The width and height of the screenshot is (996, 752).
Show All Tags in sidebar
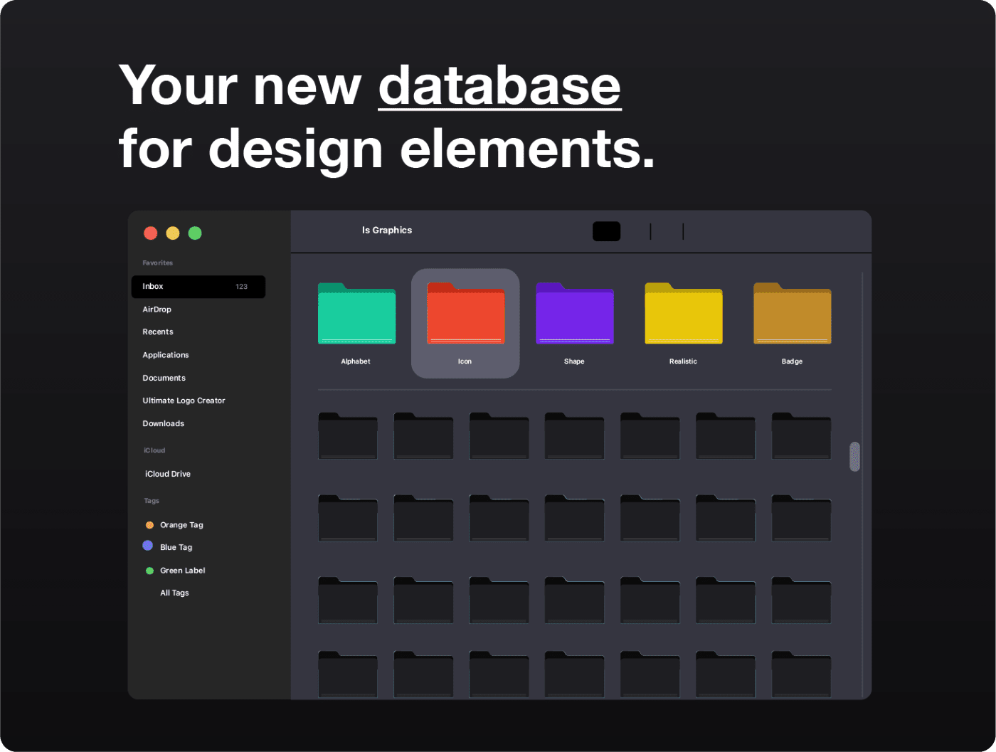coord(174,593)
